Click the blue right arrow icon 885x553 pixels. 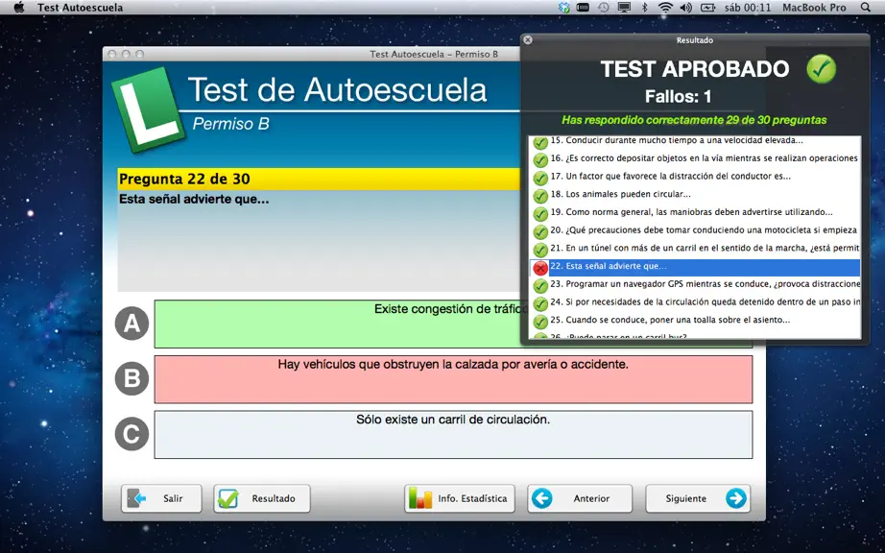coord(736,498)
